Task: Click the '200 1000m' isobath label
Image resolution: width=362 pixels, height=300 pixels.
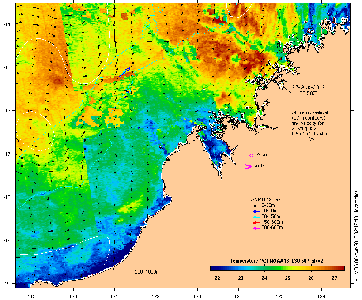Action: pyautogui.click(x=147, y=272)
